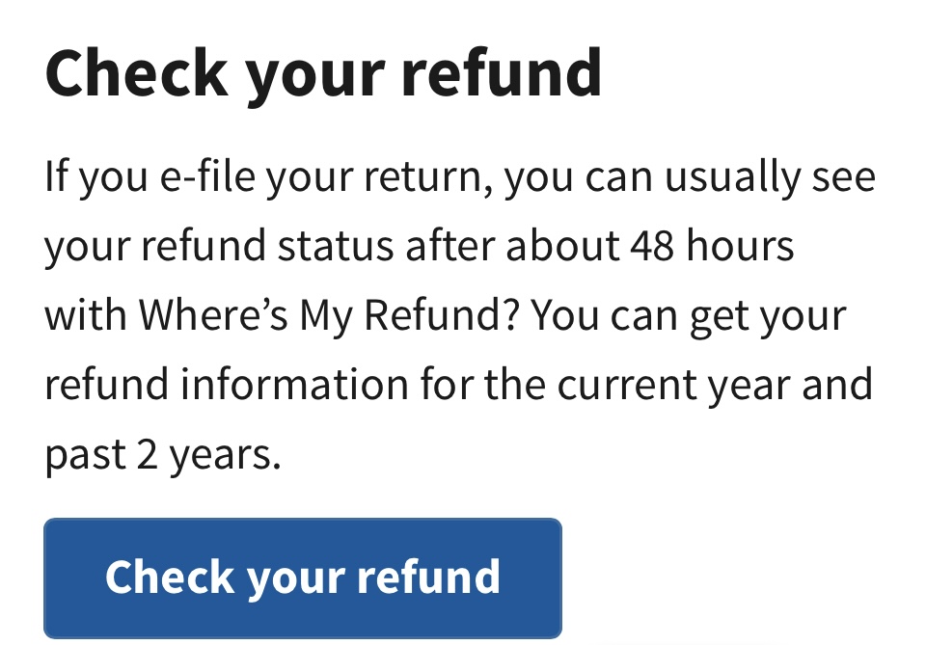926x645 pixels.
Task: Click "You can get your" sentence start
Action: tap(689, 315)
